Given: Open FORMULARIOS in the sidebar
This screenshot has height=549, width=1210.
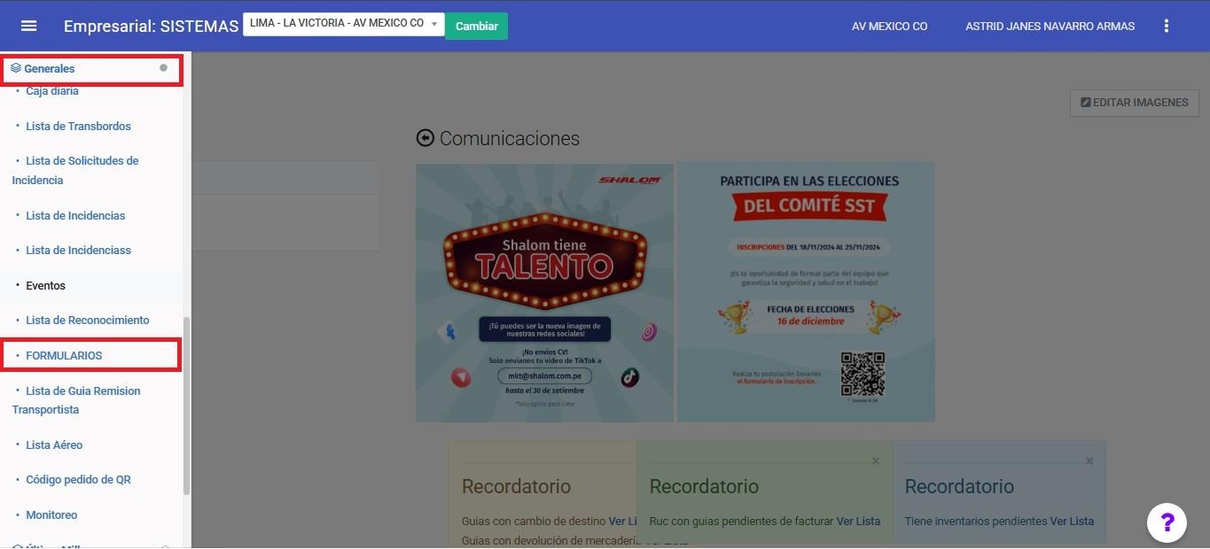Looking at the screenshot, I should click(x=64, y=355).
